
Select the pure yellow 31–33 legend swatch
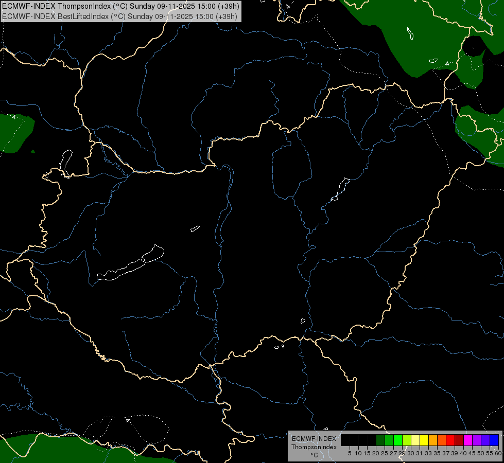point(424,440)
